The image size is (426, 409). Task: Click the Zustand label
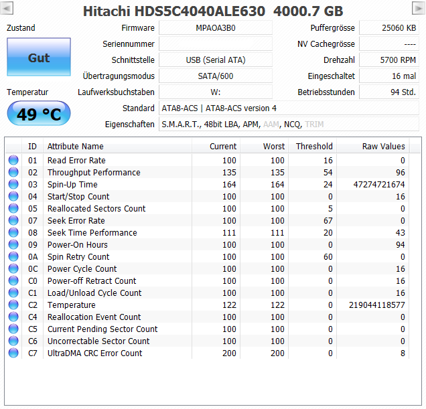(21, 28)
